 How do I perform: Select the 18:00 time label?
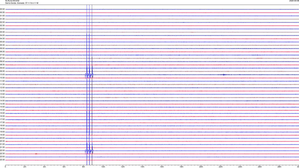tap(2, 125)
